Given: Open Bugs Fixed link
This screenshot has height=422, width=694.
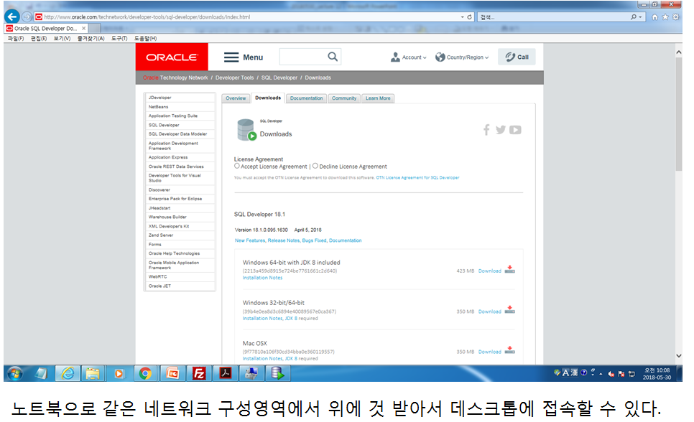Looking at the screenshot, I should click(x=314, y=240).
